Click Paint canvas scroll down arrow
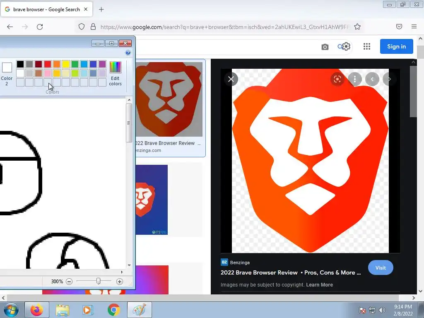This screenshot has height=318, width=424. (129, 265)
